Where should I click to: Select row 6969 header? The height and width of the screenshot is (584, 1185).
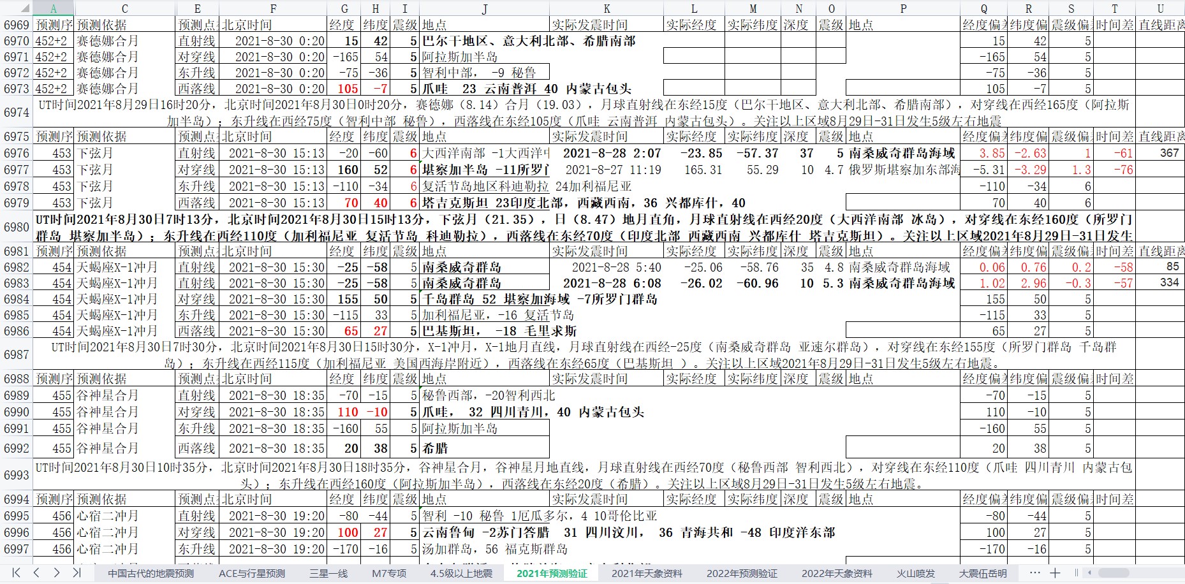click(16, 25)
